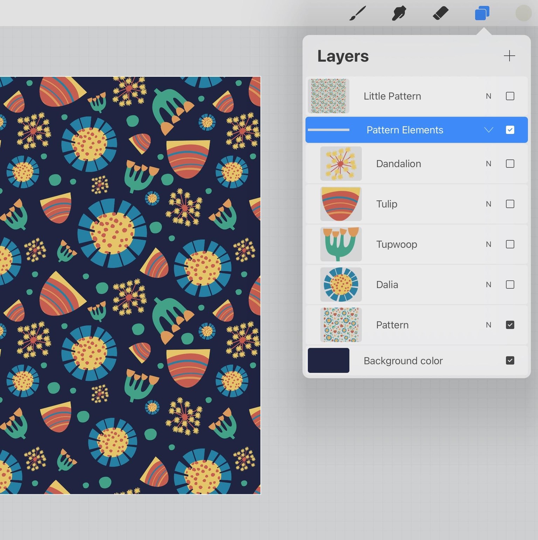
Task: Close the Layers panel icon
Action: pos(482,13)
